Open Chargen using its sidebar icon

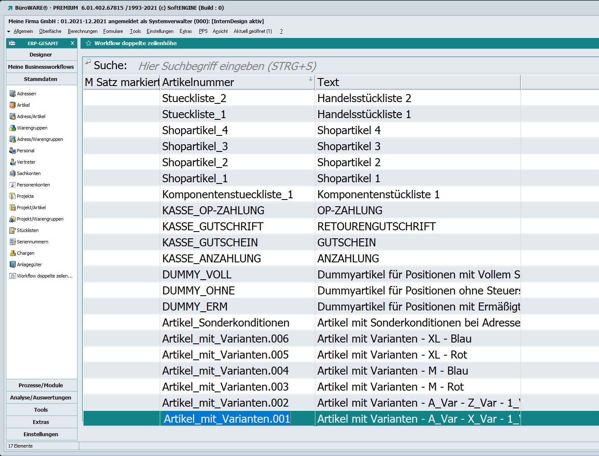[13, 253]
